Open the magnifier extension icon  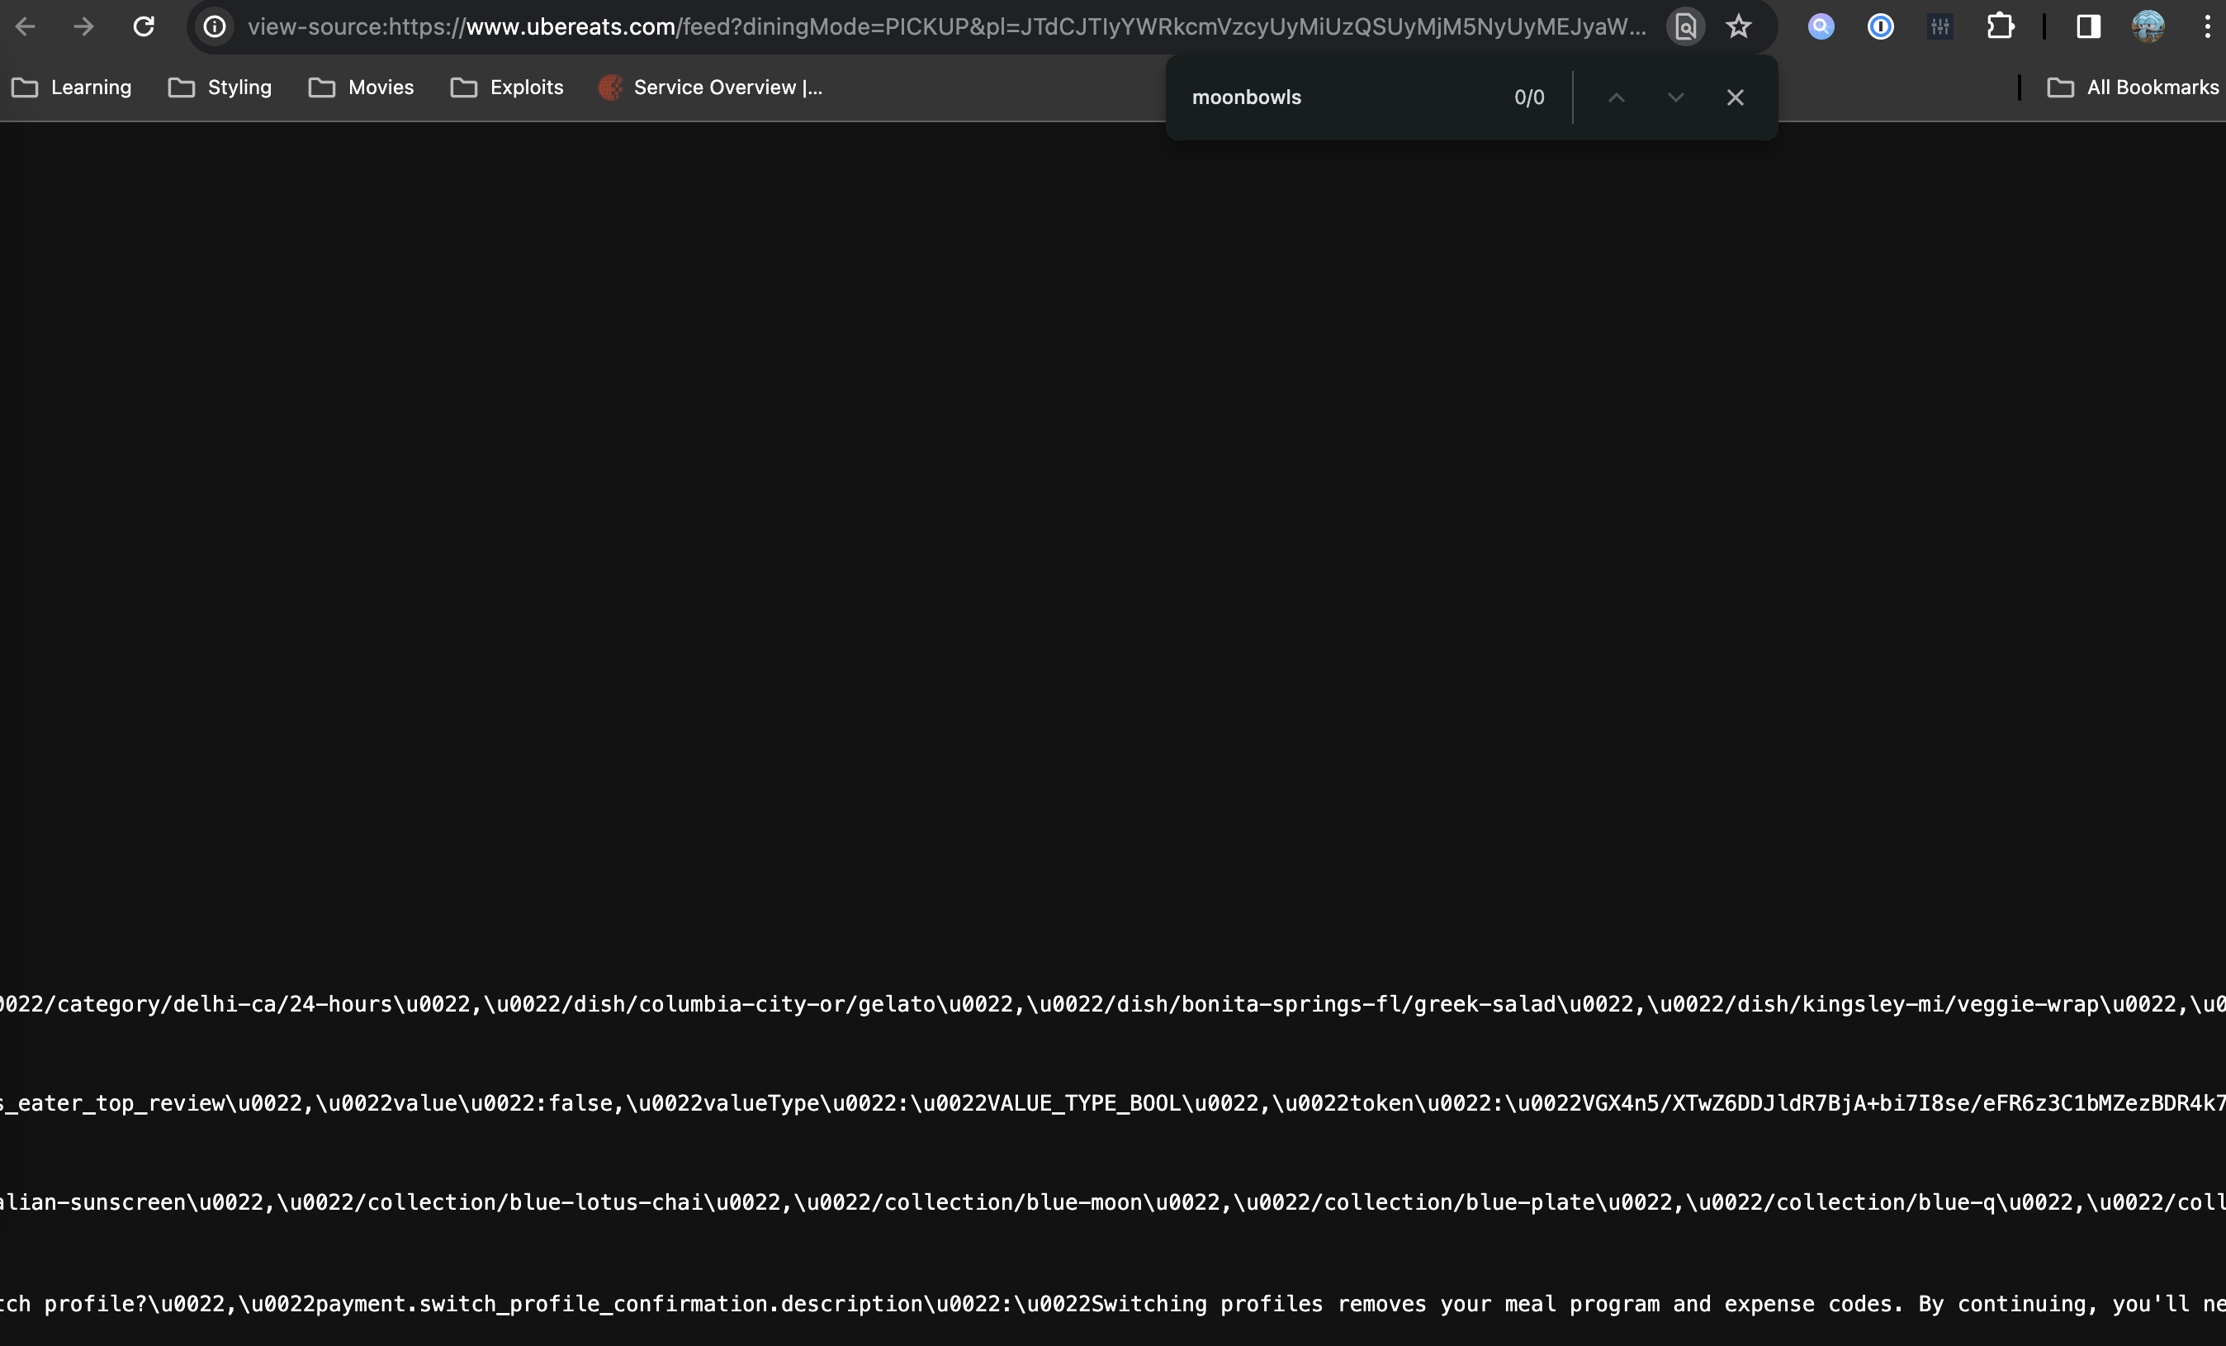[1821, 27]
